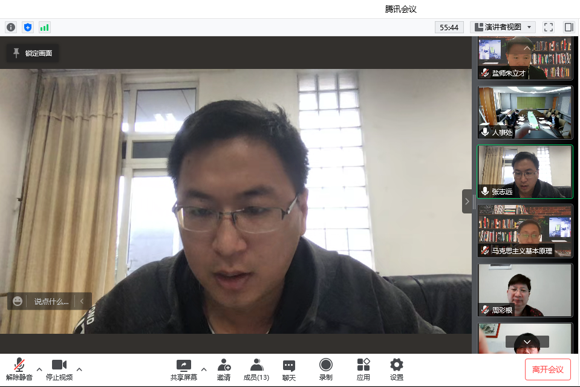Viewport: 580px width, 387px height.
Task: Open the 邀请 invite option
Action: [224, 369]
